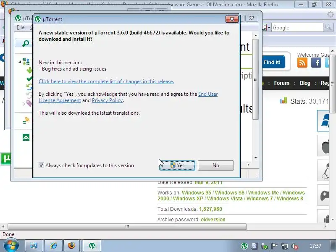This screenshot has width=336, height=252.
Task: Select the Labels purple tag icon
Action: pyautogui.click(x=29, y=104)
